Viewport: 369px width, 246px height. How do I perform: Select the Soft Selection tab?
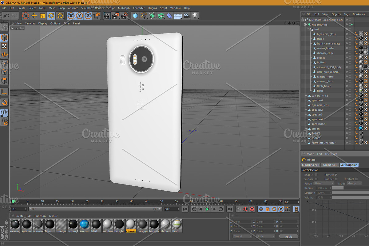[349, 165]
